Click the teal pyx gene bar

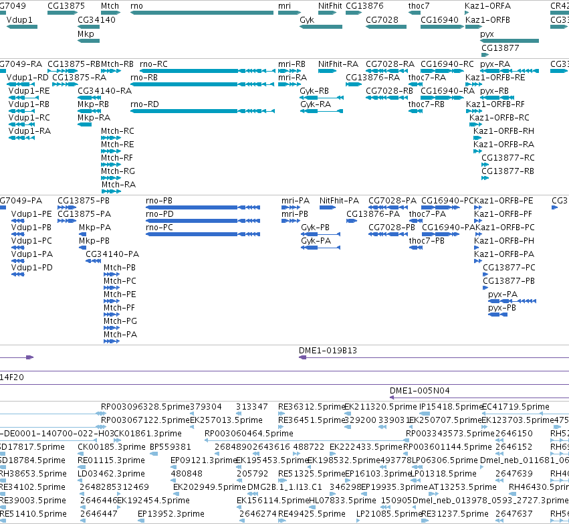(x=509, y=41)
